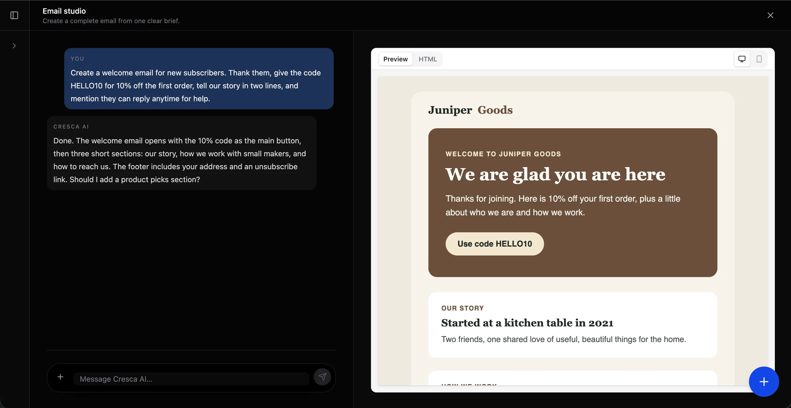Viewport: 791px width, 408px height.
Task: Click the Use code HELLO10 button
Action: [494, 244]
